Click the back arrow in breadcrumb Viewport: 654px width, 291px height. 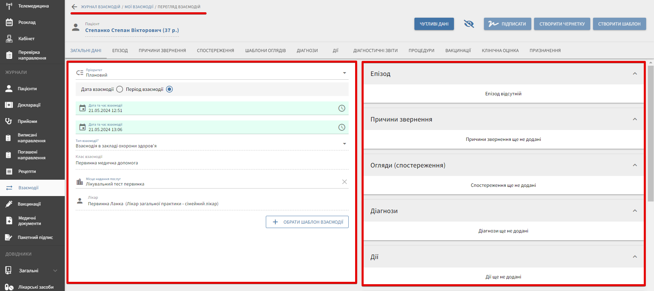(74, 7)
